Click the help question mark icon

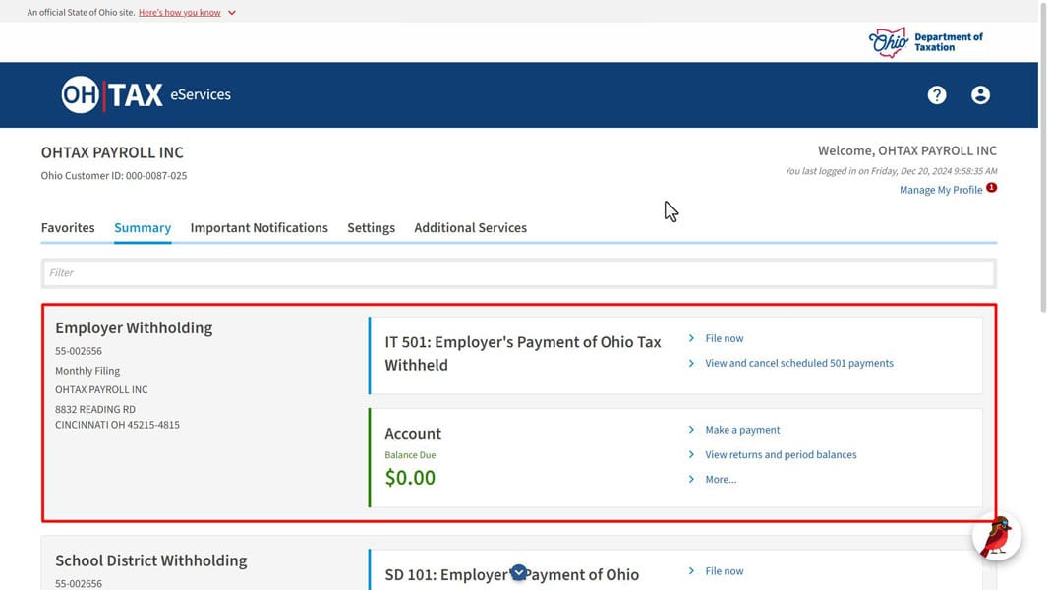coord(936,95)
